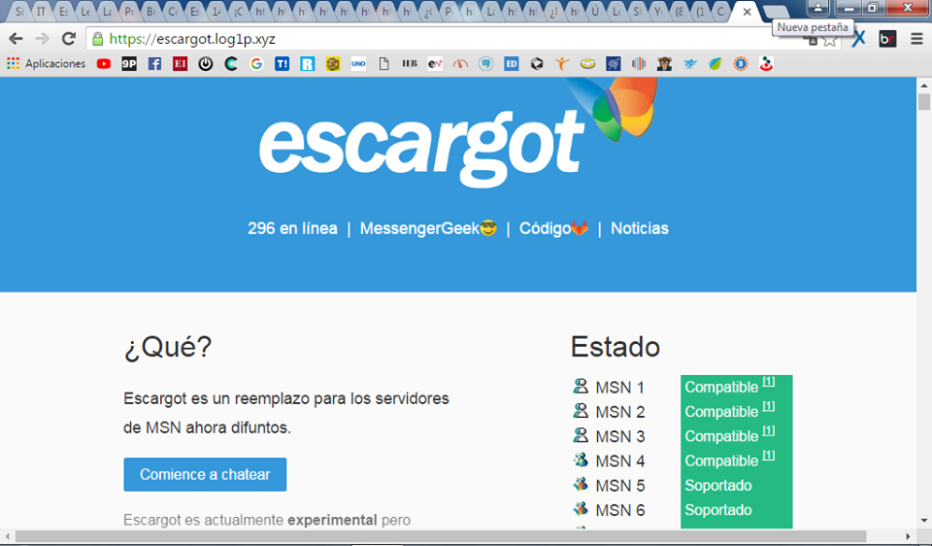Open the power symbol bookmark
932x546 pixels.
tap(206, 64)
